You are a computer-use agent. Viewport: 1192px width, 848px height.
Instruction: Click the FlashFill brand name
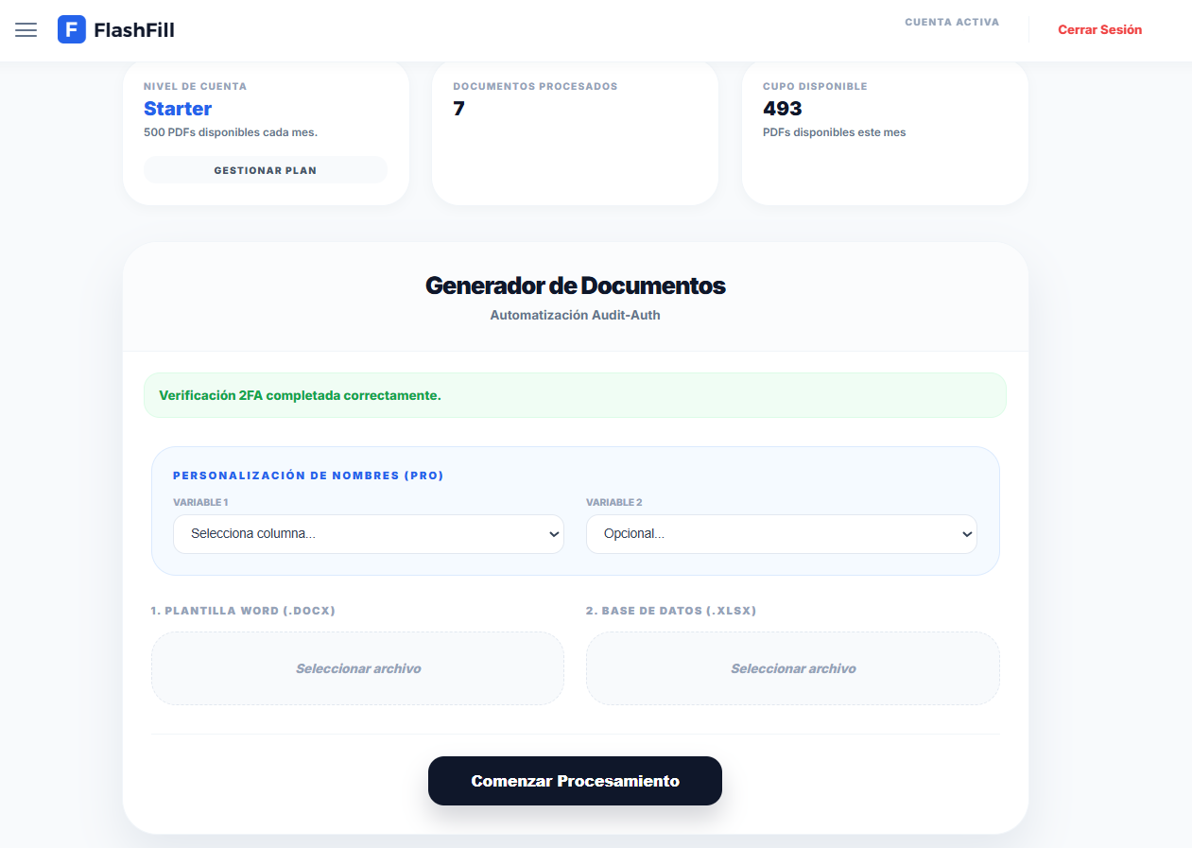134,30
